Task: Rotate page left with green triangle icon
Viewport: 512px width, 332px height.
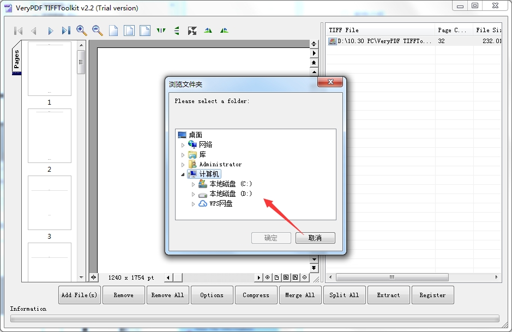Action: [208, 31]
